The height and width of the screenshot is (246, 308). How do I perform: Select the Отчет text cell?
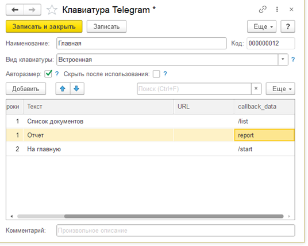[99, 135]
